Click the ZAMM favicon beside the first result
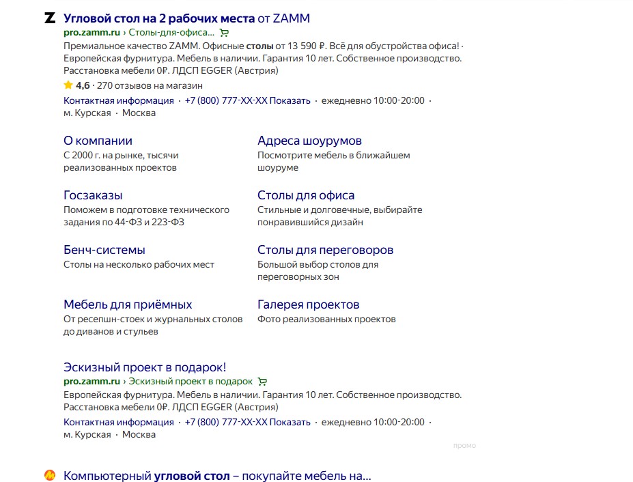This screenshot has width=633, height=482. coord(50,18)
